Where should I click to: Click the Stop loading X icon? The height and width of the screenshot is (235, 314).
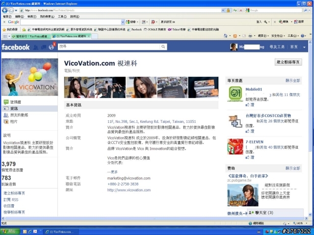[241, 10]
